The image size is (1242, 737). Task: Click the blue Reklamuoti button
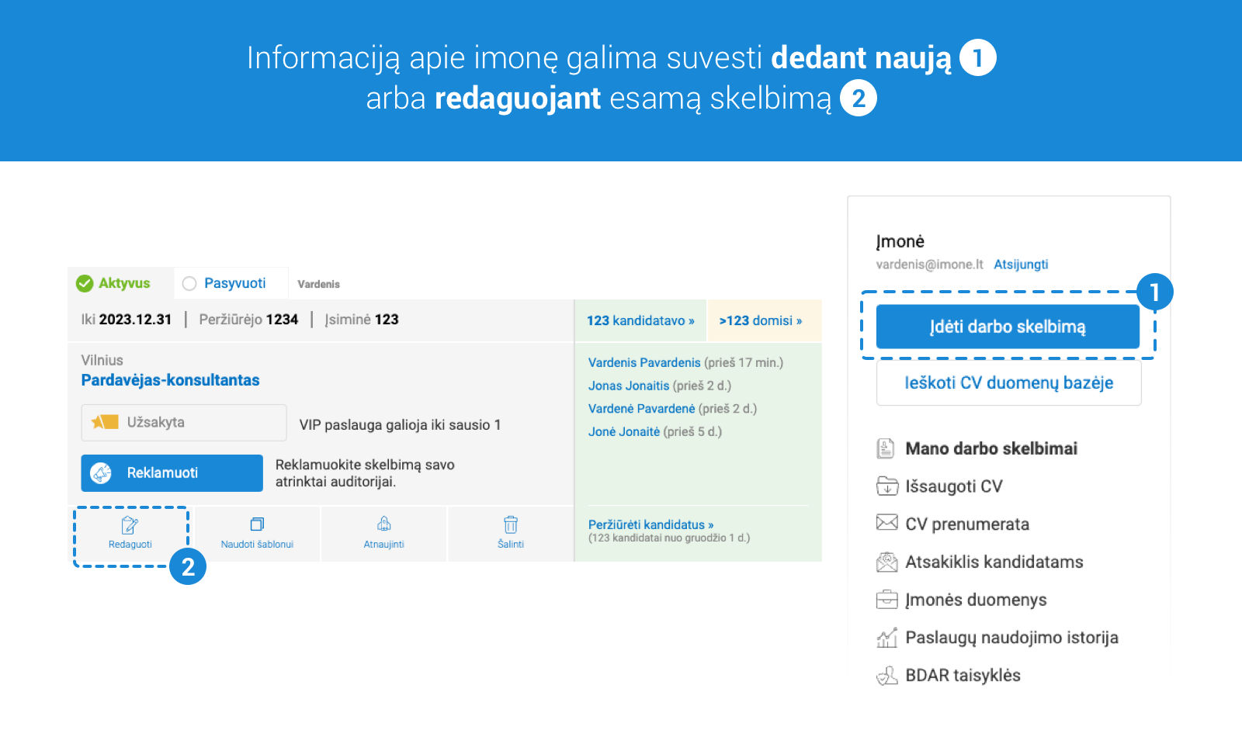coord(172,473)
